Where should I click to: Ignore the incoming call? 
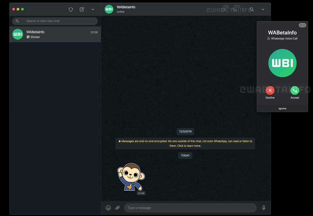282,108
